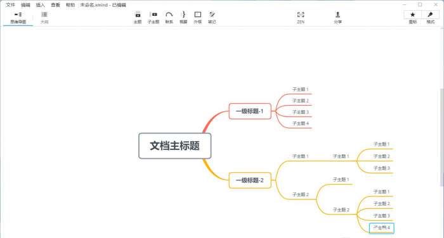Click the vertical scrollbar on canvas
The image size is (444, 238).
(x=441, y=137)
